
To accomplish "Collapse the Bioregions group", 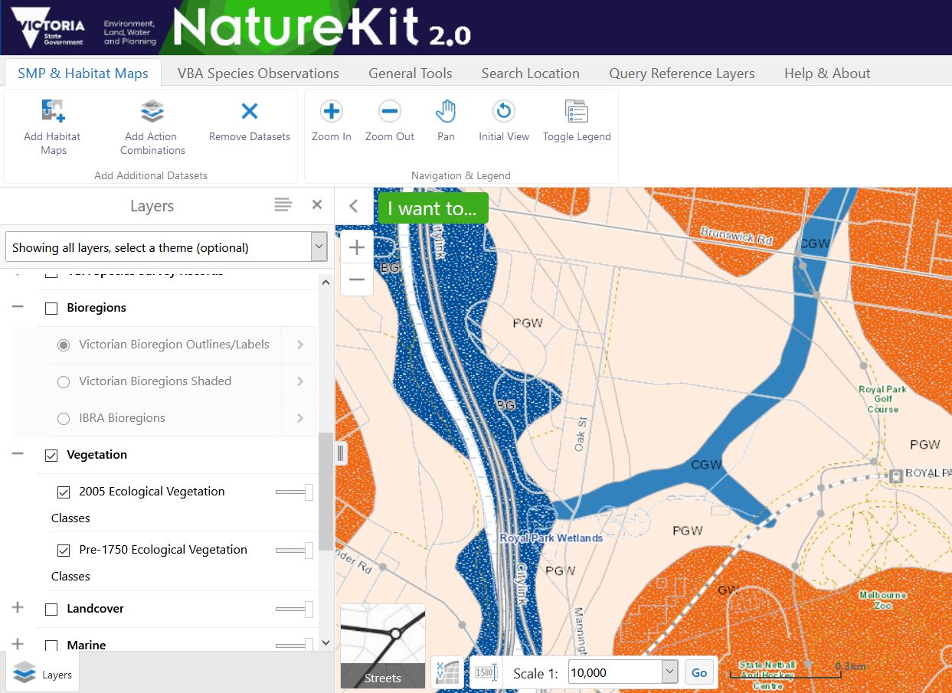I will coord(18,307).
